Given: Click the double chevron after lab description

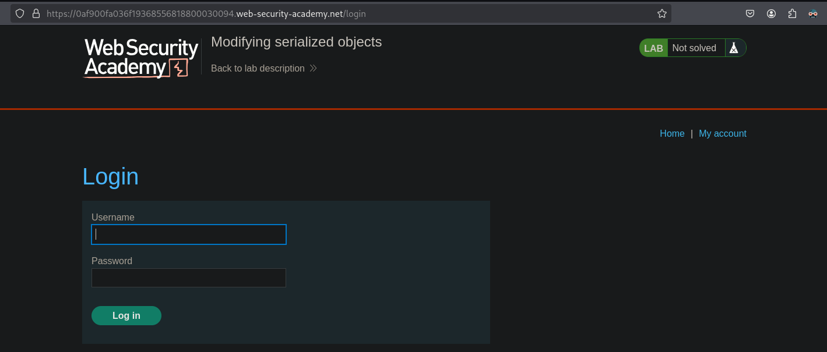Looking at the screenshot, I should click(313, 69).
